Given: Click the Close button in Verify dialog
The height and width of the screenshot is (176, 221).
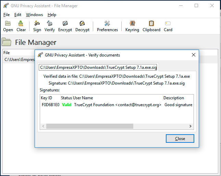Looking at the screenshot, I should 180,139.
